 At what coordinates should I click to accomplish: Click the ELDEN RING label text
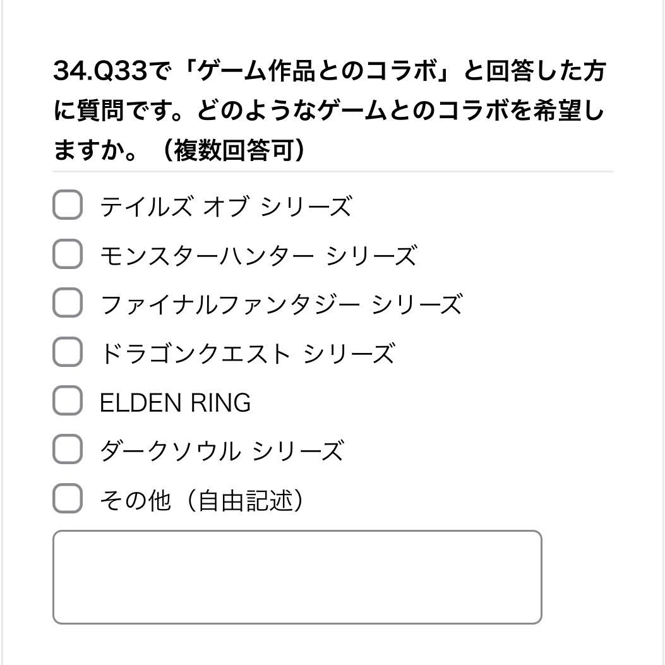[x=175, y=402]
